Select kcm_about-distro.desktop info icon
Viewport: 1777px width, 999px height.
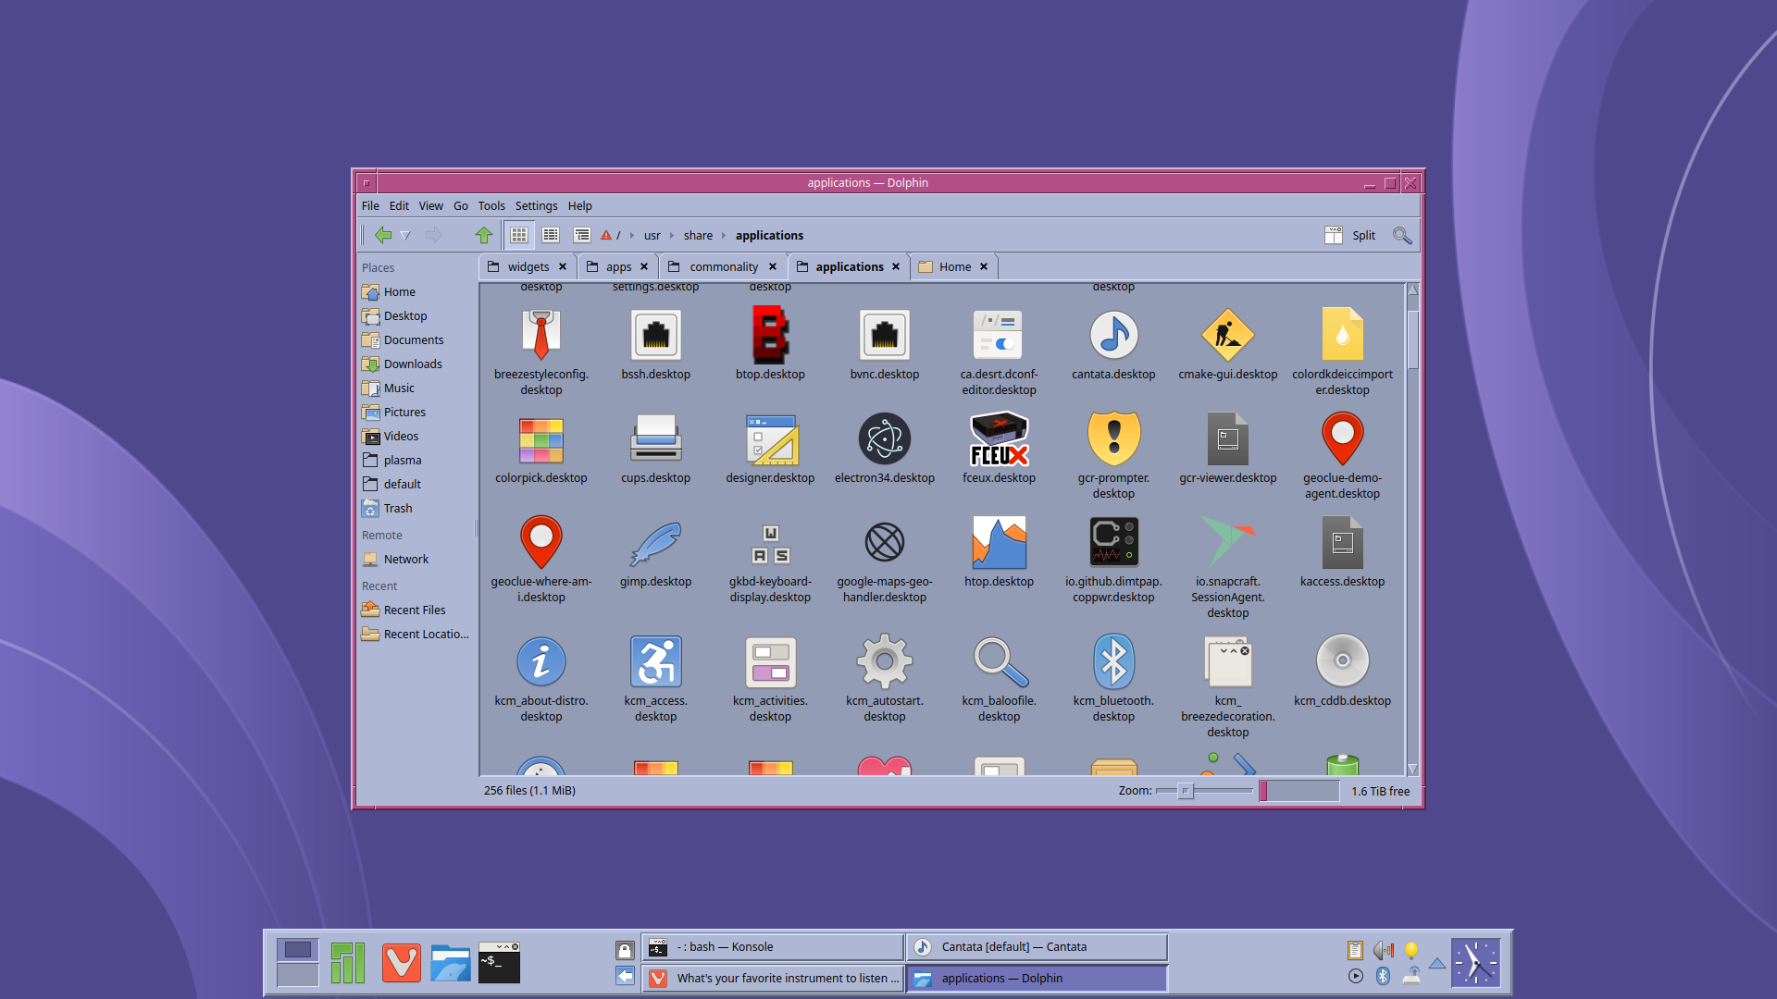point(541,661)
